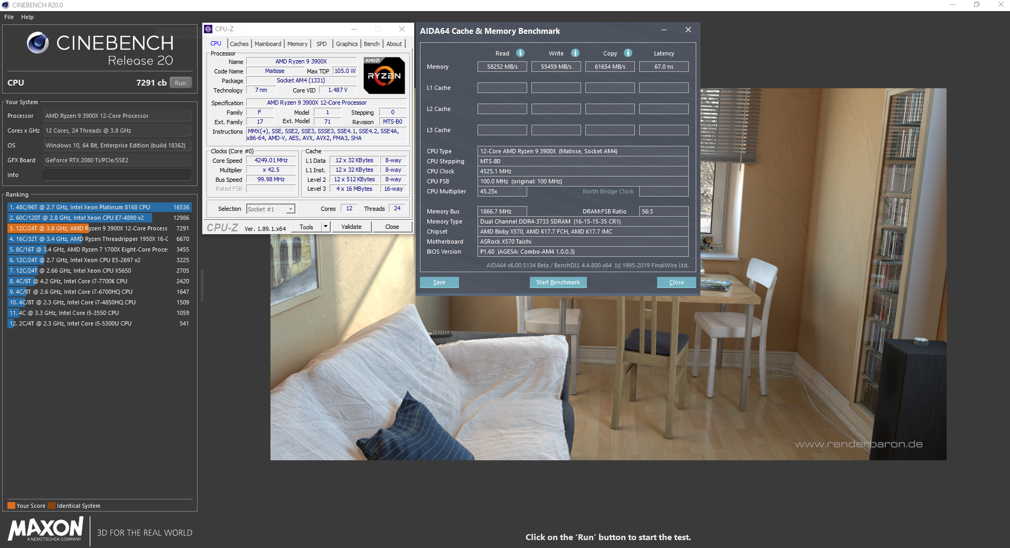Switch to the Caches tab in CPU-Z
1010x548 pixels.
point(239,44)
